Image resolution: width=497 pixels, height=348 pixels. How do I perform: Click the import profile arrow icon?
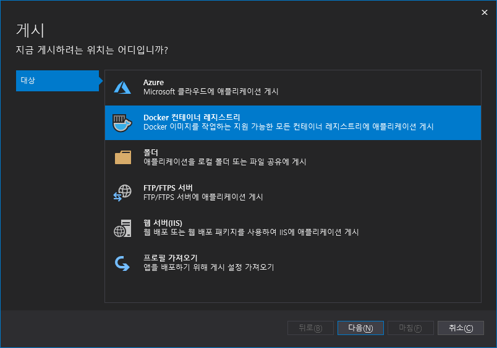pos(122,263)
